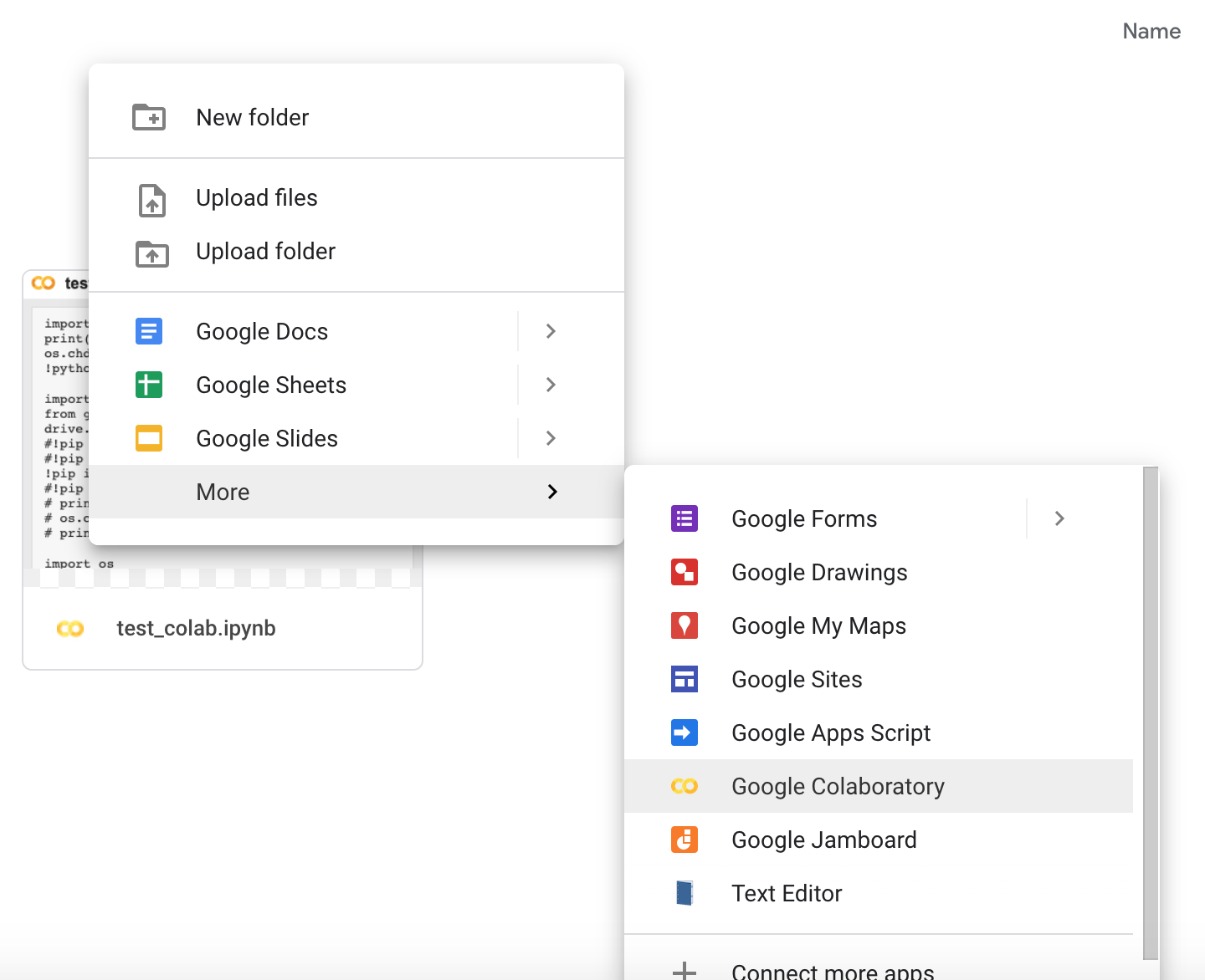Click the Colab icon beside test_colab.ipynb filename

point(70,629)
